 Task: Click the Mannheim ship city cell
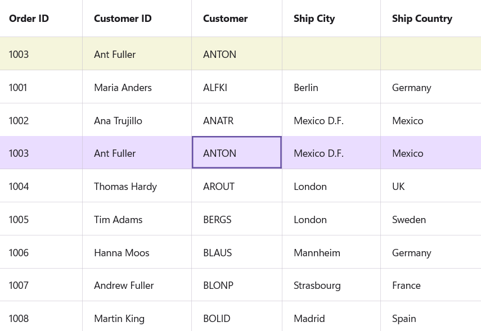317,253
